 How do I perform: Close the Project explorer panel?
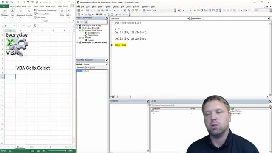(x=107, y=18)
